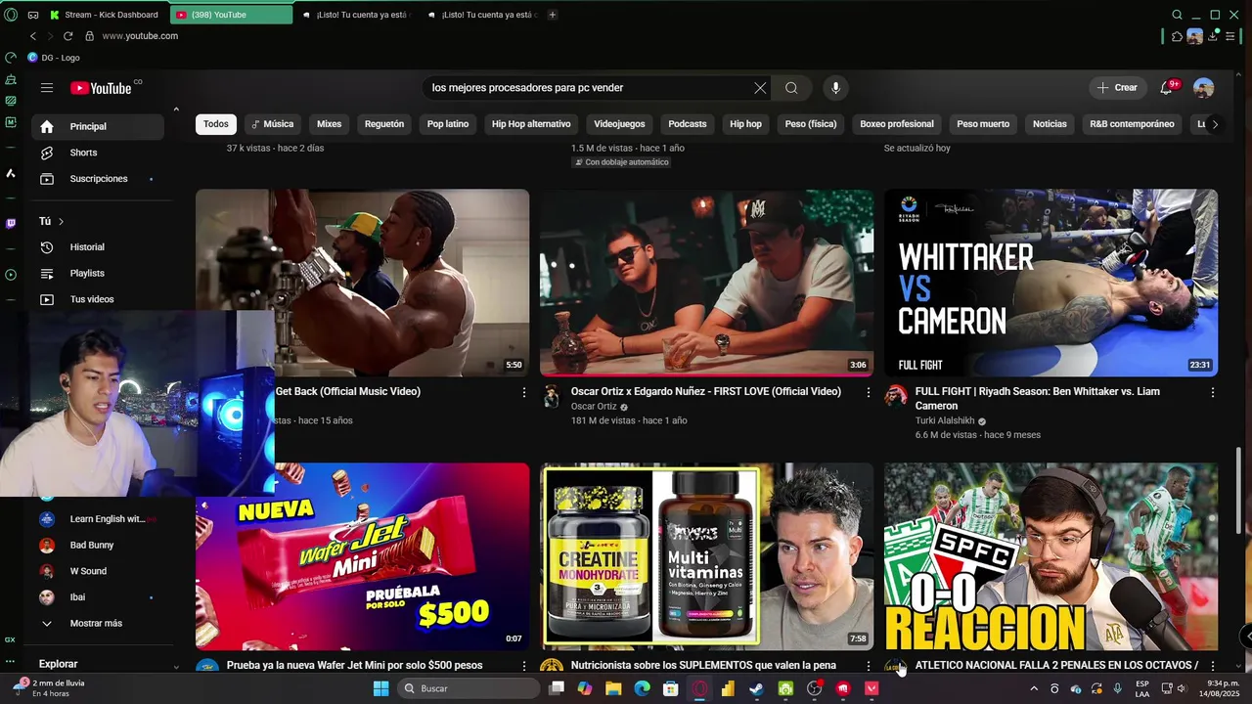Open Ibai subscription channel
The image size is (1252, 704).
(96, 597)
